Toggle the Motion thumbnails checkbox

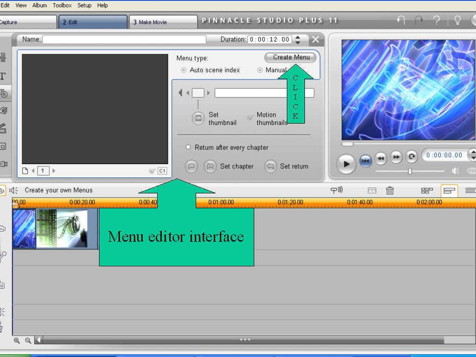coord(250,118)
